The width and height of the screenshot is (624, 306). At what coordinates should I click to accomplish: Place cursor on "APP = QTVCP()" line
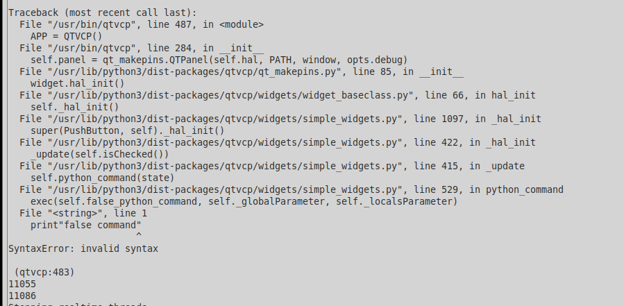point(67,37)
